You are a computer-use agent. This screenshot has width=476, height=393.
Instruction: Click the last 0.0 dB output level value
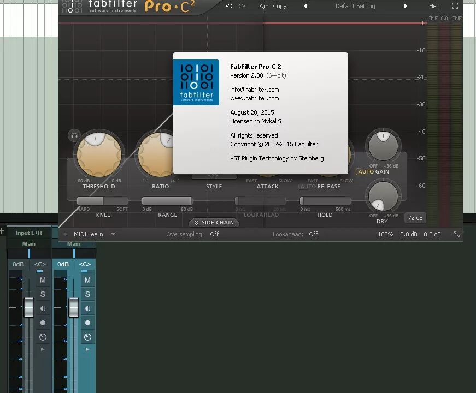pyautogui.click(x=432, y=234)
